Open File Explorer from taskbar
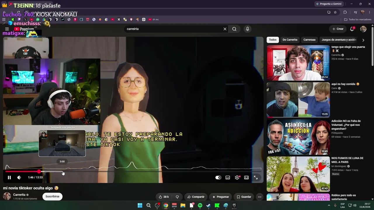 tap(183, 205)
